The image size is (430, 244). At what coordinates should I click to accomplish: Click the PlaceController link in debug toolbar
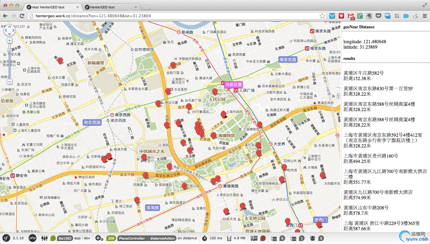pos(132,238)
